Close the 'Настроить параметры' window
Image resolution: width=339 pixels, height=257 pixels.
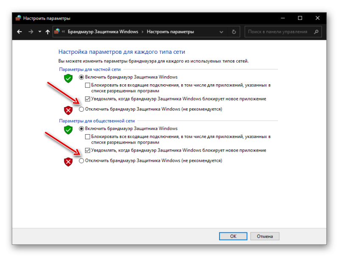click(317, 18)
